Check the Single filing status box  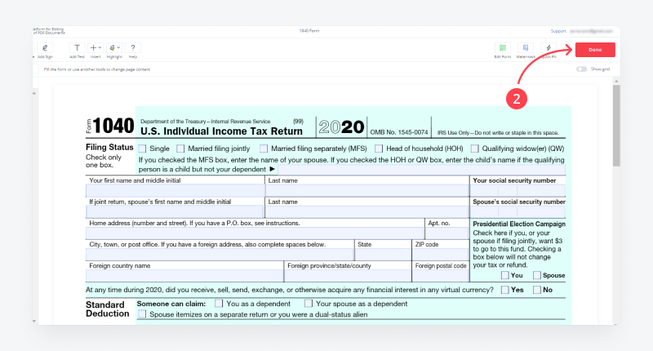pyautogui.click(x=142, y=149)
